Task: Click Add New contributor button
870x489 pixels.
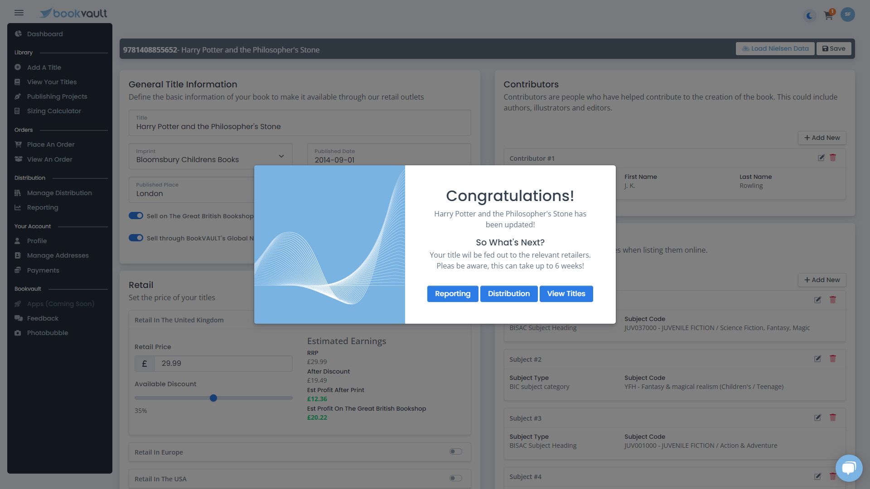Action: tap(822, 138)
